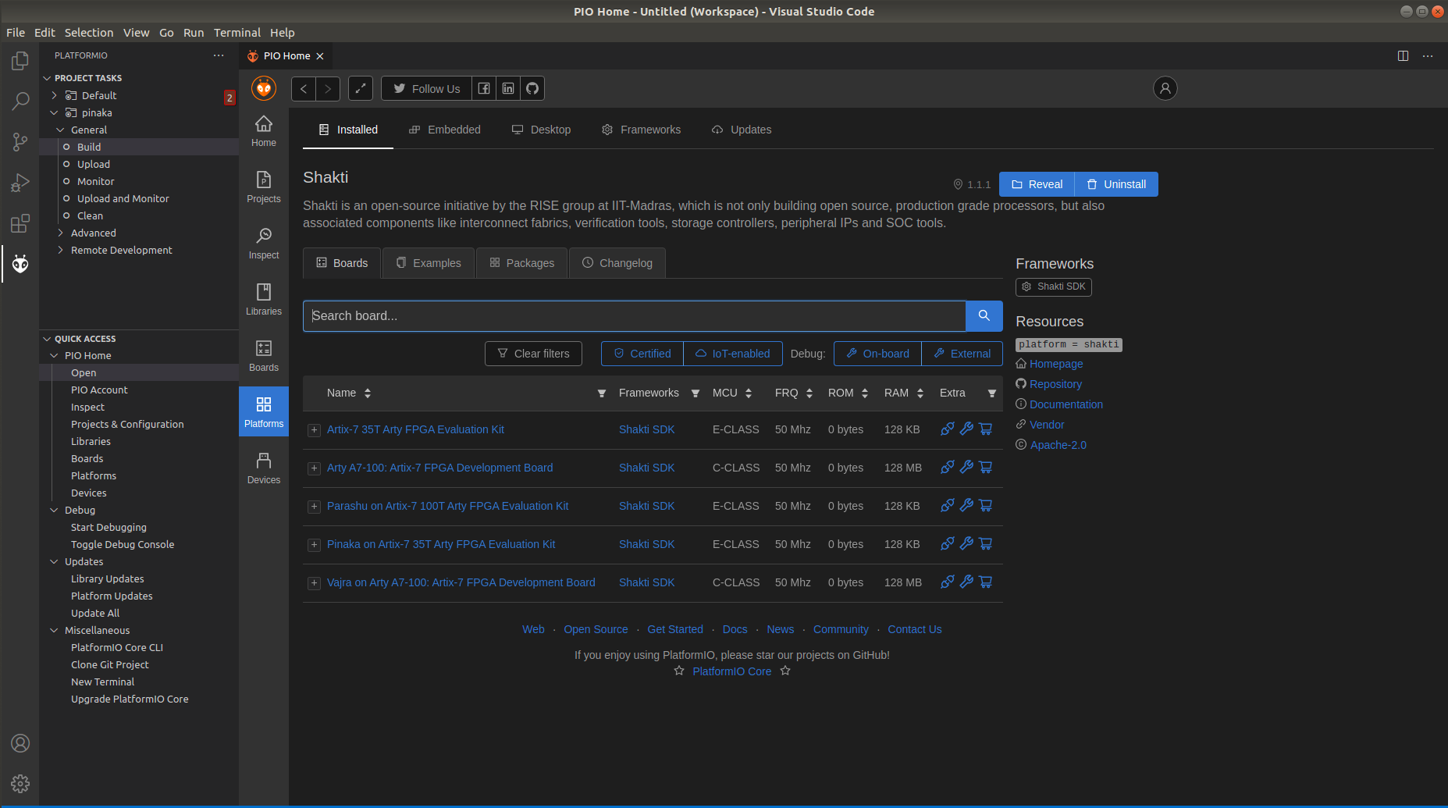Open shopping cart icon for Arty A7-100 row

(986, 468)
